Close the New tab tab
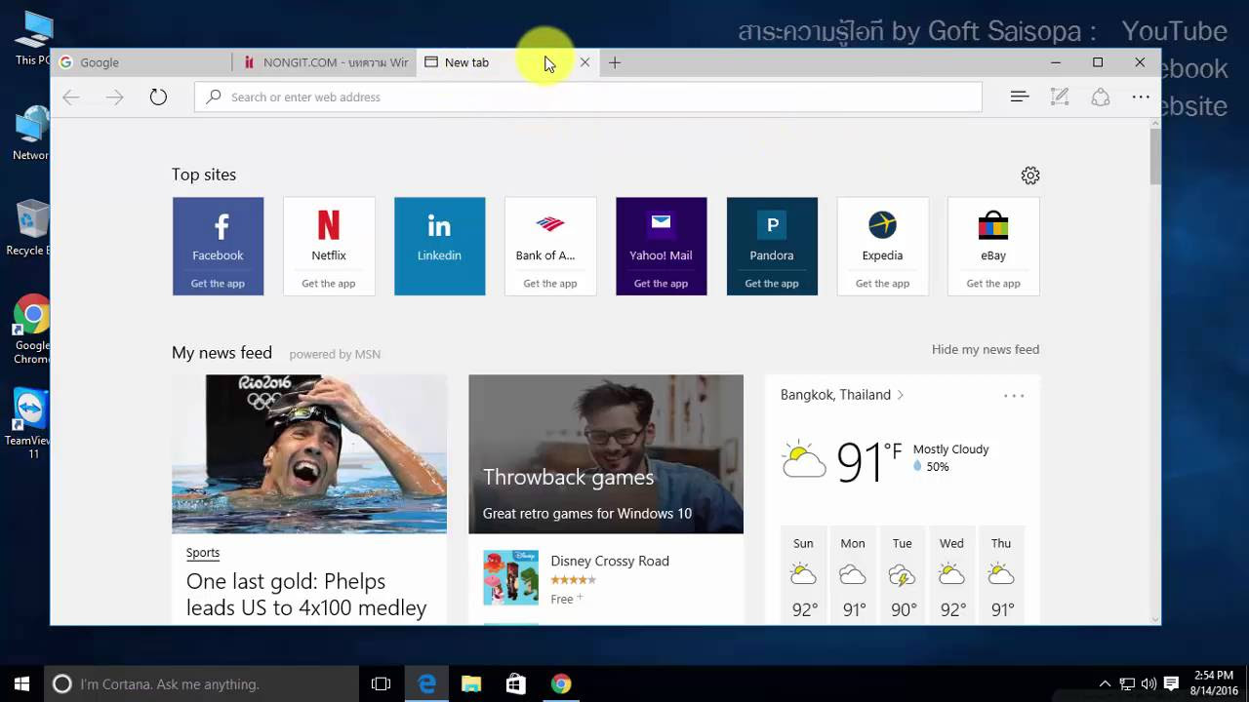Viewport: 1249px width, 702px height. coord(584,62)
